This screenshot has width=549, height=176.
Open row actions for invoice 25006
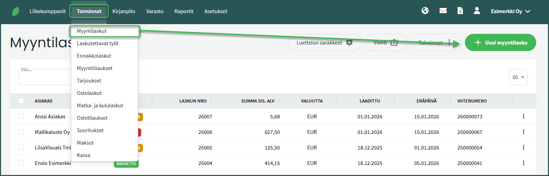tap(523, 132)
